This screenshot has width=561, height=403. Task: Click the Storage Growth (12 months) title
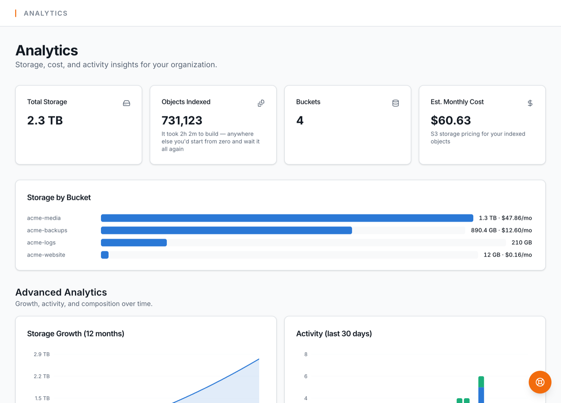coord(76,334)
